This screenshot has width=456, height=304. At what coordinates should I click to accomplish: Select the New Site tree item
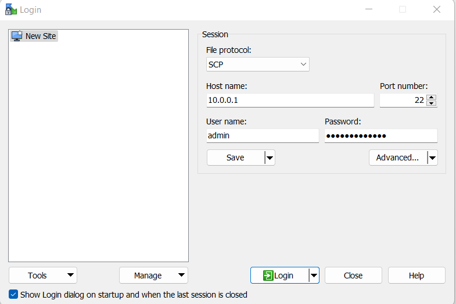[x=41, y=36]
